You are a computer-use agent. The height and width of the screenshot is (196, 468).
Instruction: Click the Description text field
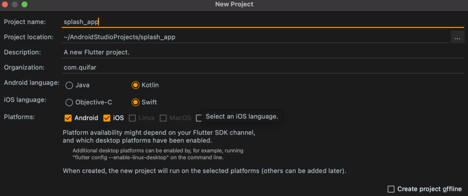(263, 52)
